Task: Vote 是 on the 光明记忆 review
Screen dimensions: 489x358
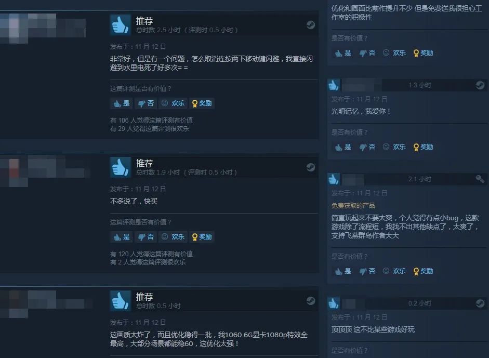Action: pyautogui.click(x=343, y=147)
